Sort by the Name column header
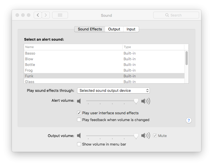 click(x=73, y=47)
